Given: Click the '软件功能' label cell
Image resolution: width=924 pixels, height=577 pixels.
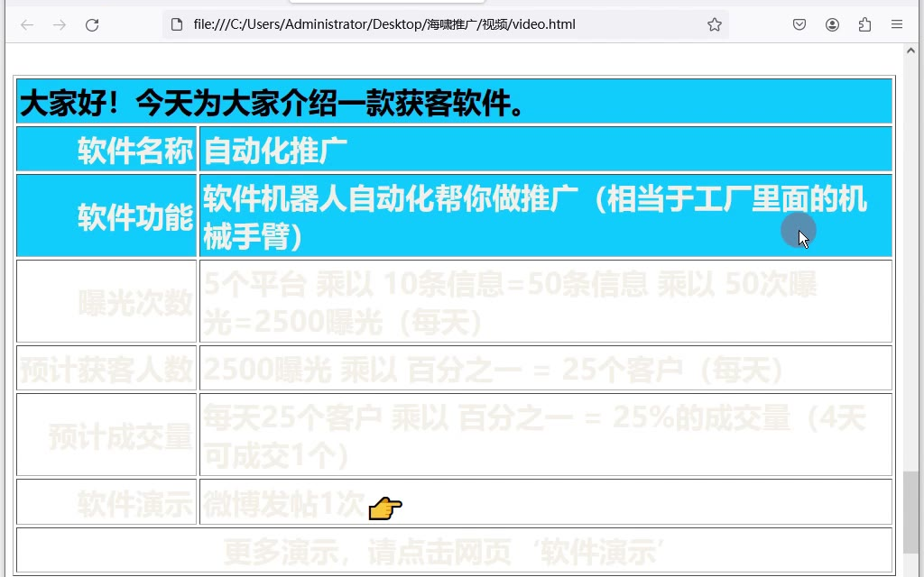Looking at the screenshot, I should (x=135, y=217).
